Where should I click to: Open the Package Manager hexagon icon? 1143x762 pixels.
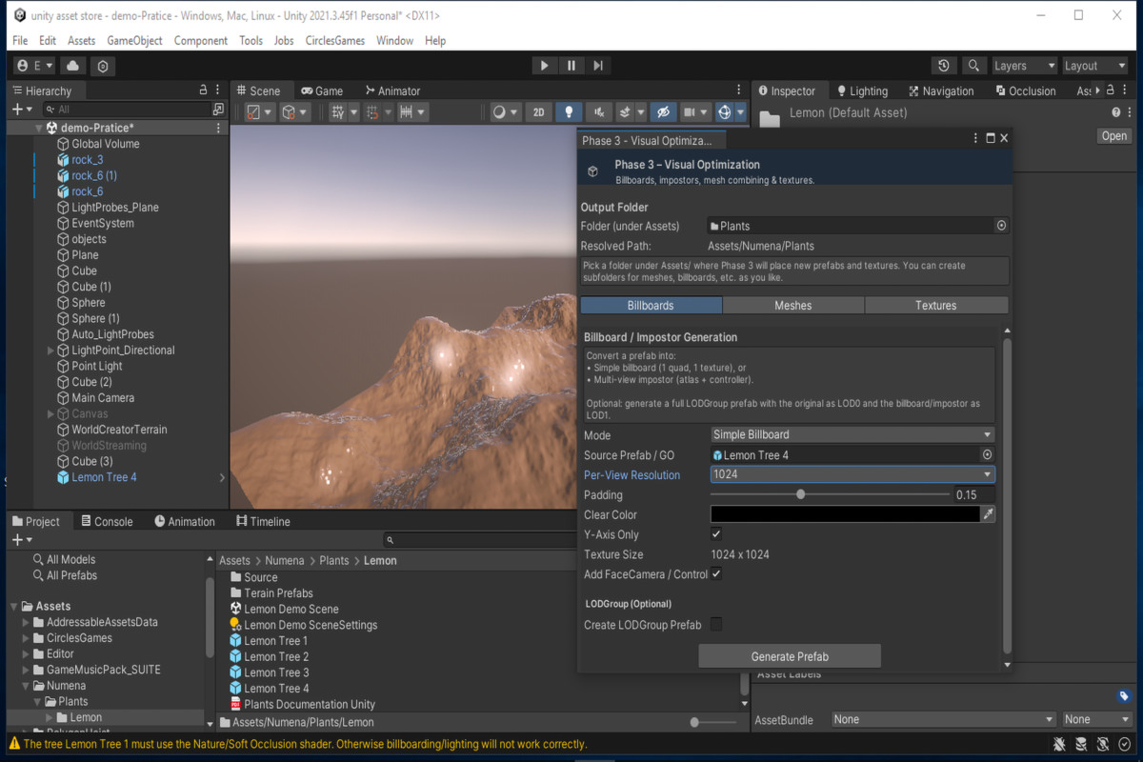click(103, 66)
